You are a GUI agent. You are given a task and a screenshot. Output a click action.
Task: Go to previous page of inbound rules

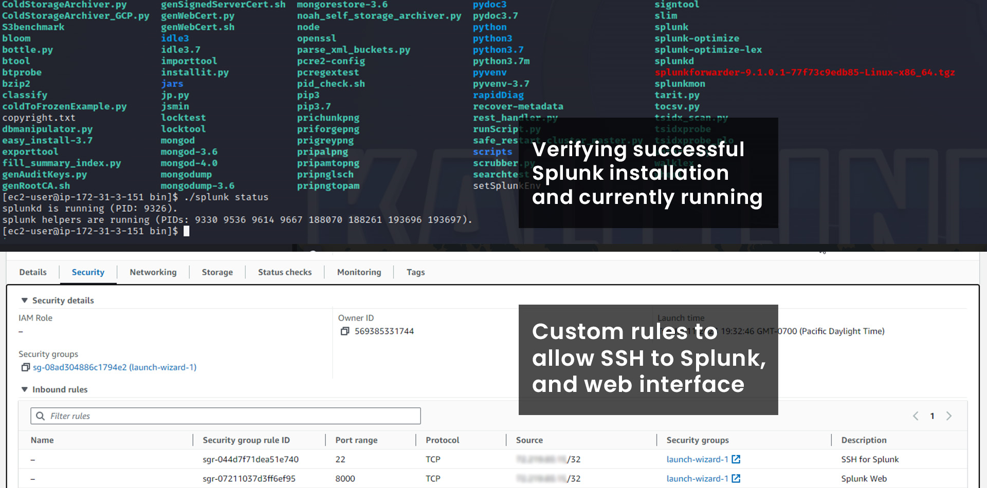[x=916, y=416]
